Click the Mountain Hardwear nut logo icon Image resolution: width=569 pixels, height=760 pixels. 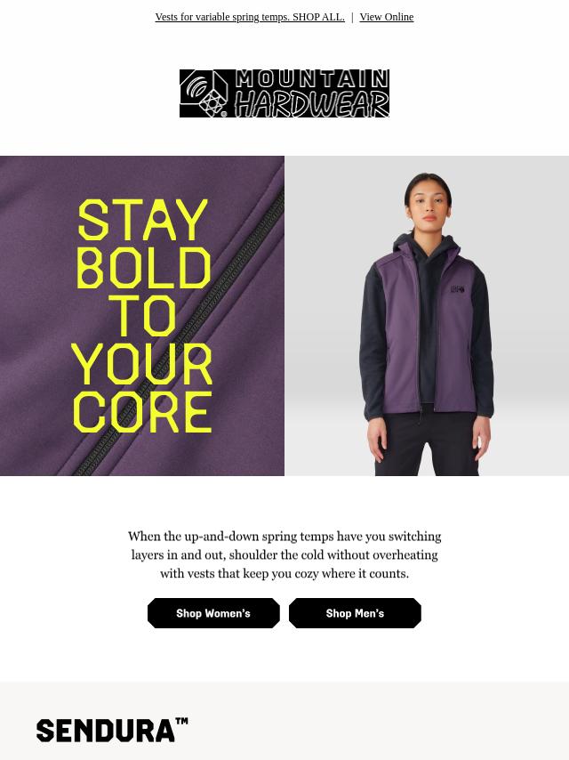(204, 93)
